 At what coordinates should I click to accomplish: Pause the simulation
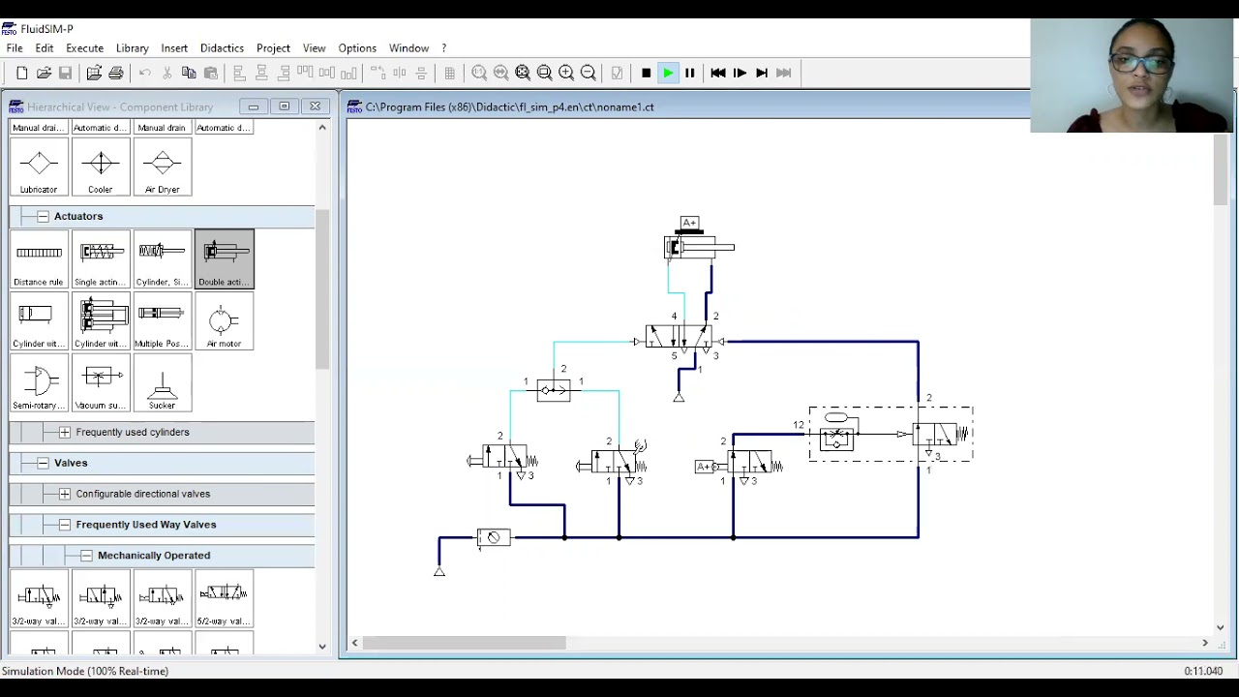pyautogui.click(x=689, y=73)
